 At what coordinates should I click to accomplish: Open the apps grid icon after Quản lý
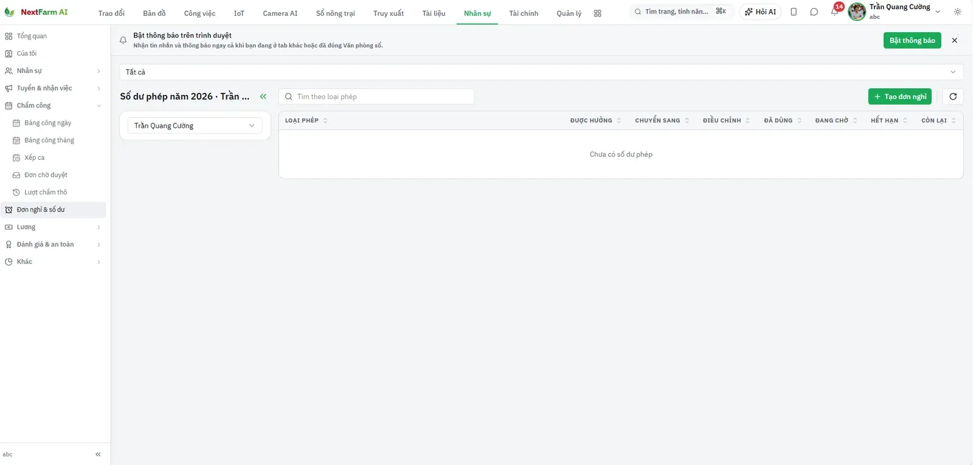click(598, 13)
